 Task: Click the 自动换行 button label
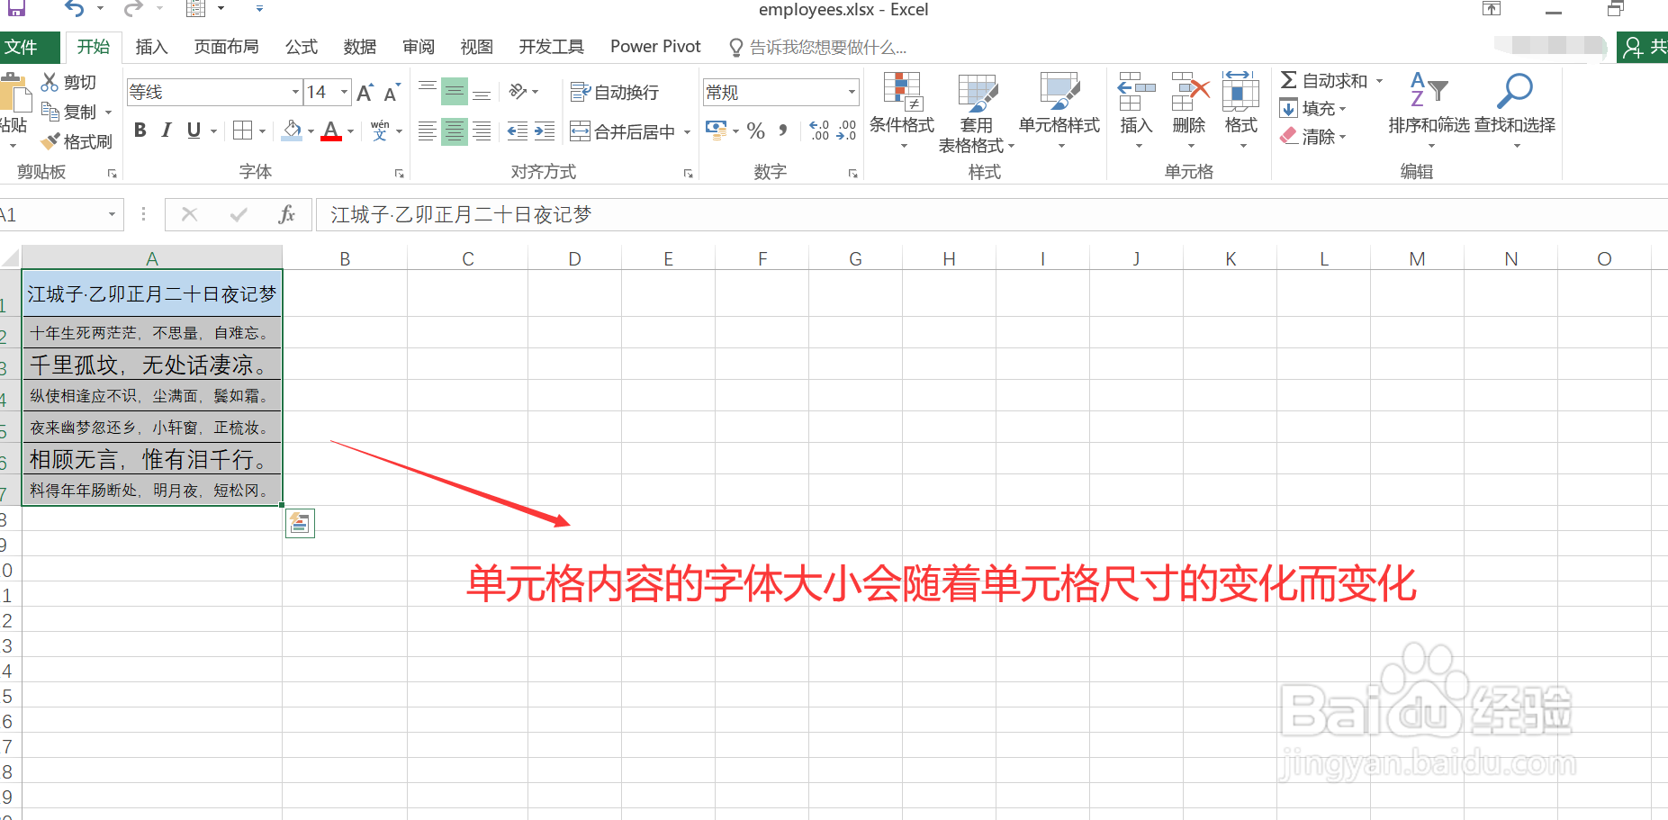(625, 92)
